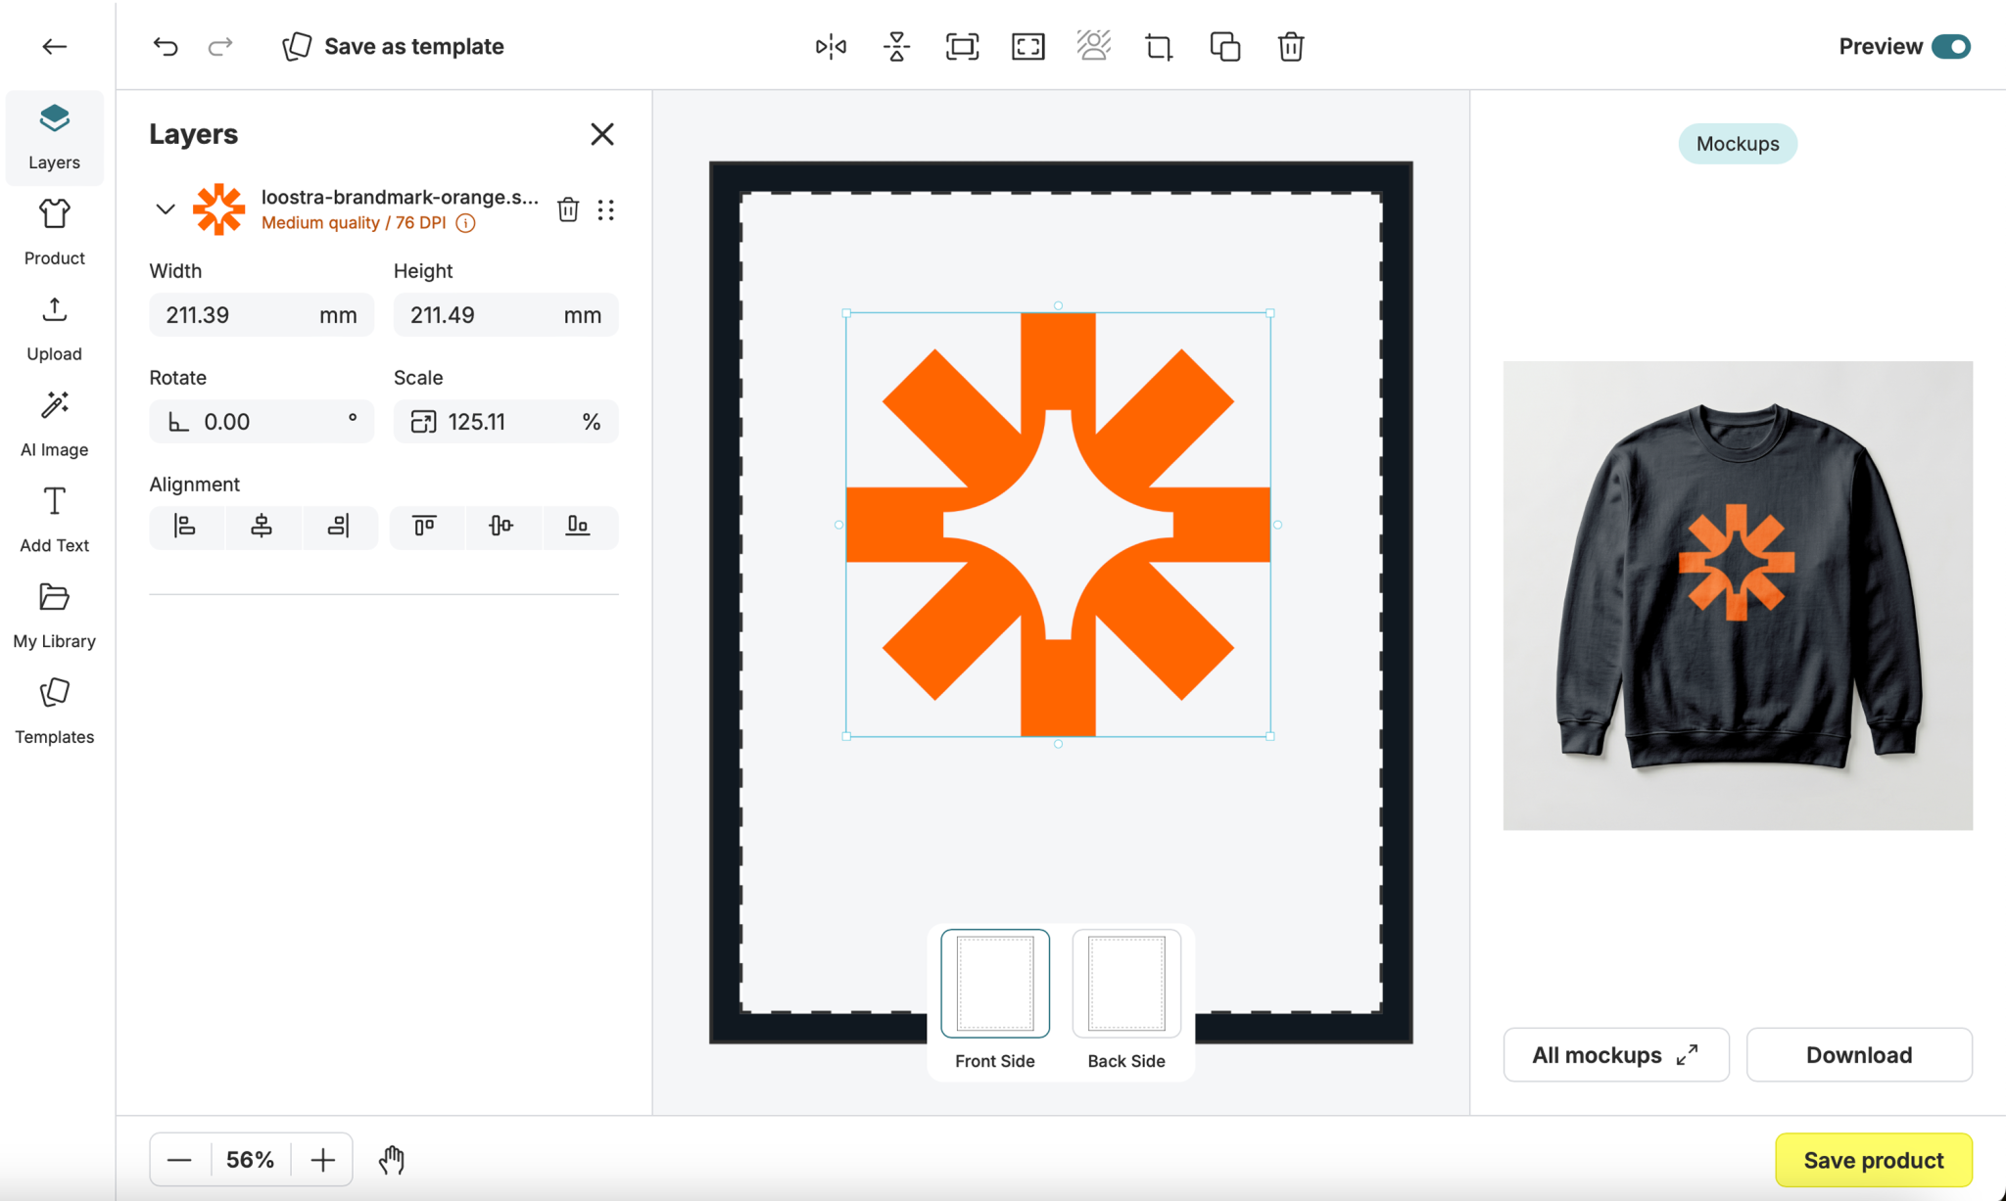Open the Layers sidebar panel
Viewport: 2006px width, 1201px height.
click(55, 137)
